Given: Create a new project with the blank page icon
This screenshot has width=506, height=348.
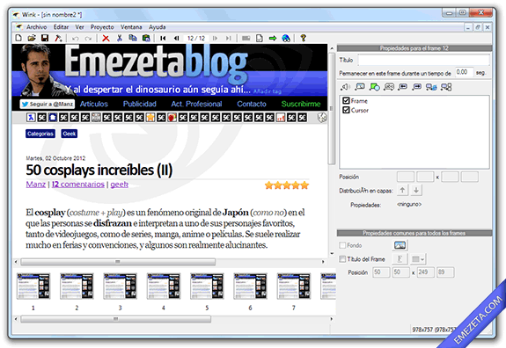Looking at the screenshot, I should coord(18,39).
